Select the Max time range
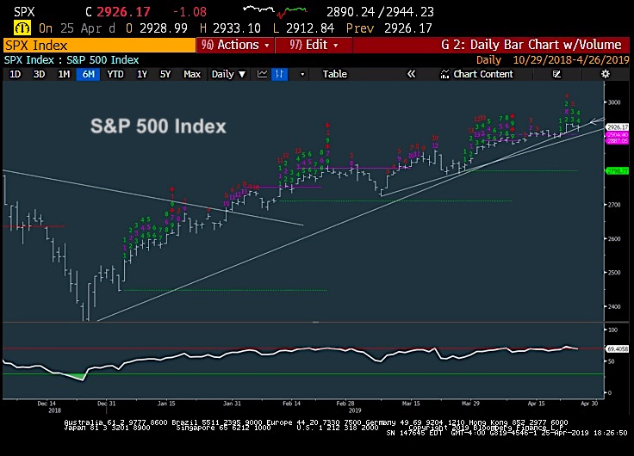Image resolution: width=634 pixels, height=456 pixels. click(192, 74)
